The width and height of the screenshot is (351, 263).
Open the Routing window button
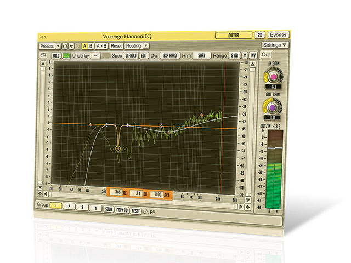coord(133,46)
